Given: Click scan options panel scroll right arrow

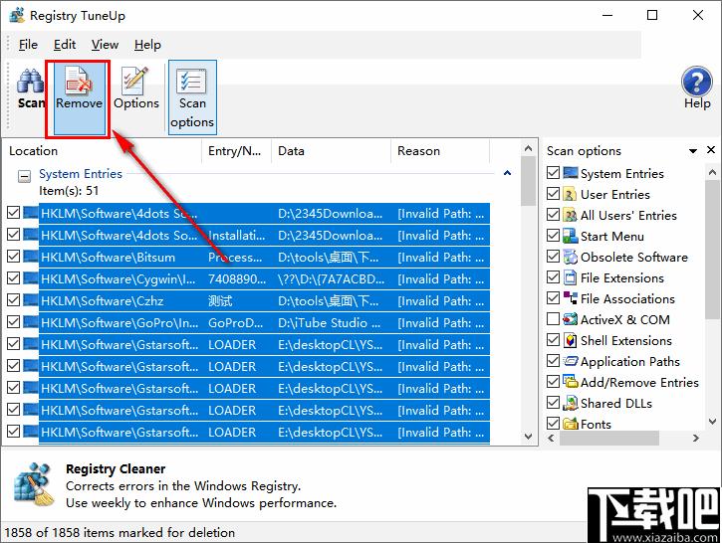Looking at the screenshot, I should [696, 439].
